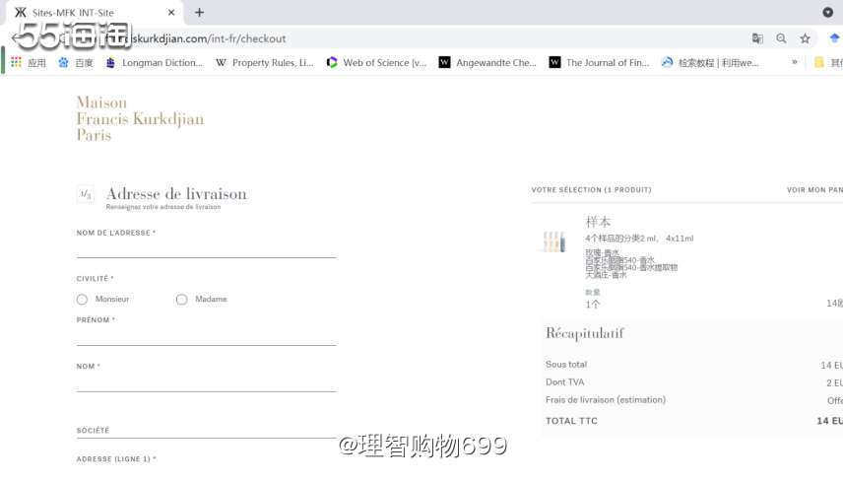Viewport: 843px width, 483px height.
Task: Select the Madame radio button
Action: tap(182, 299)
